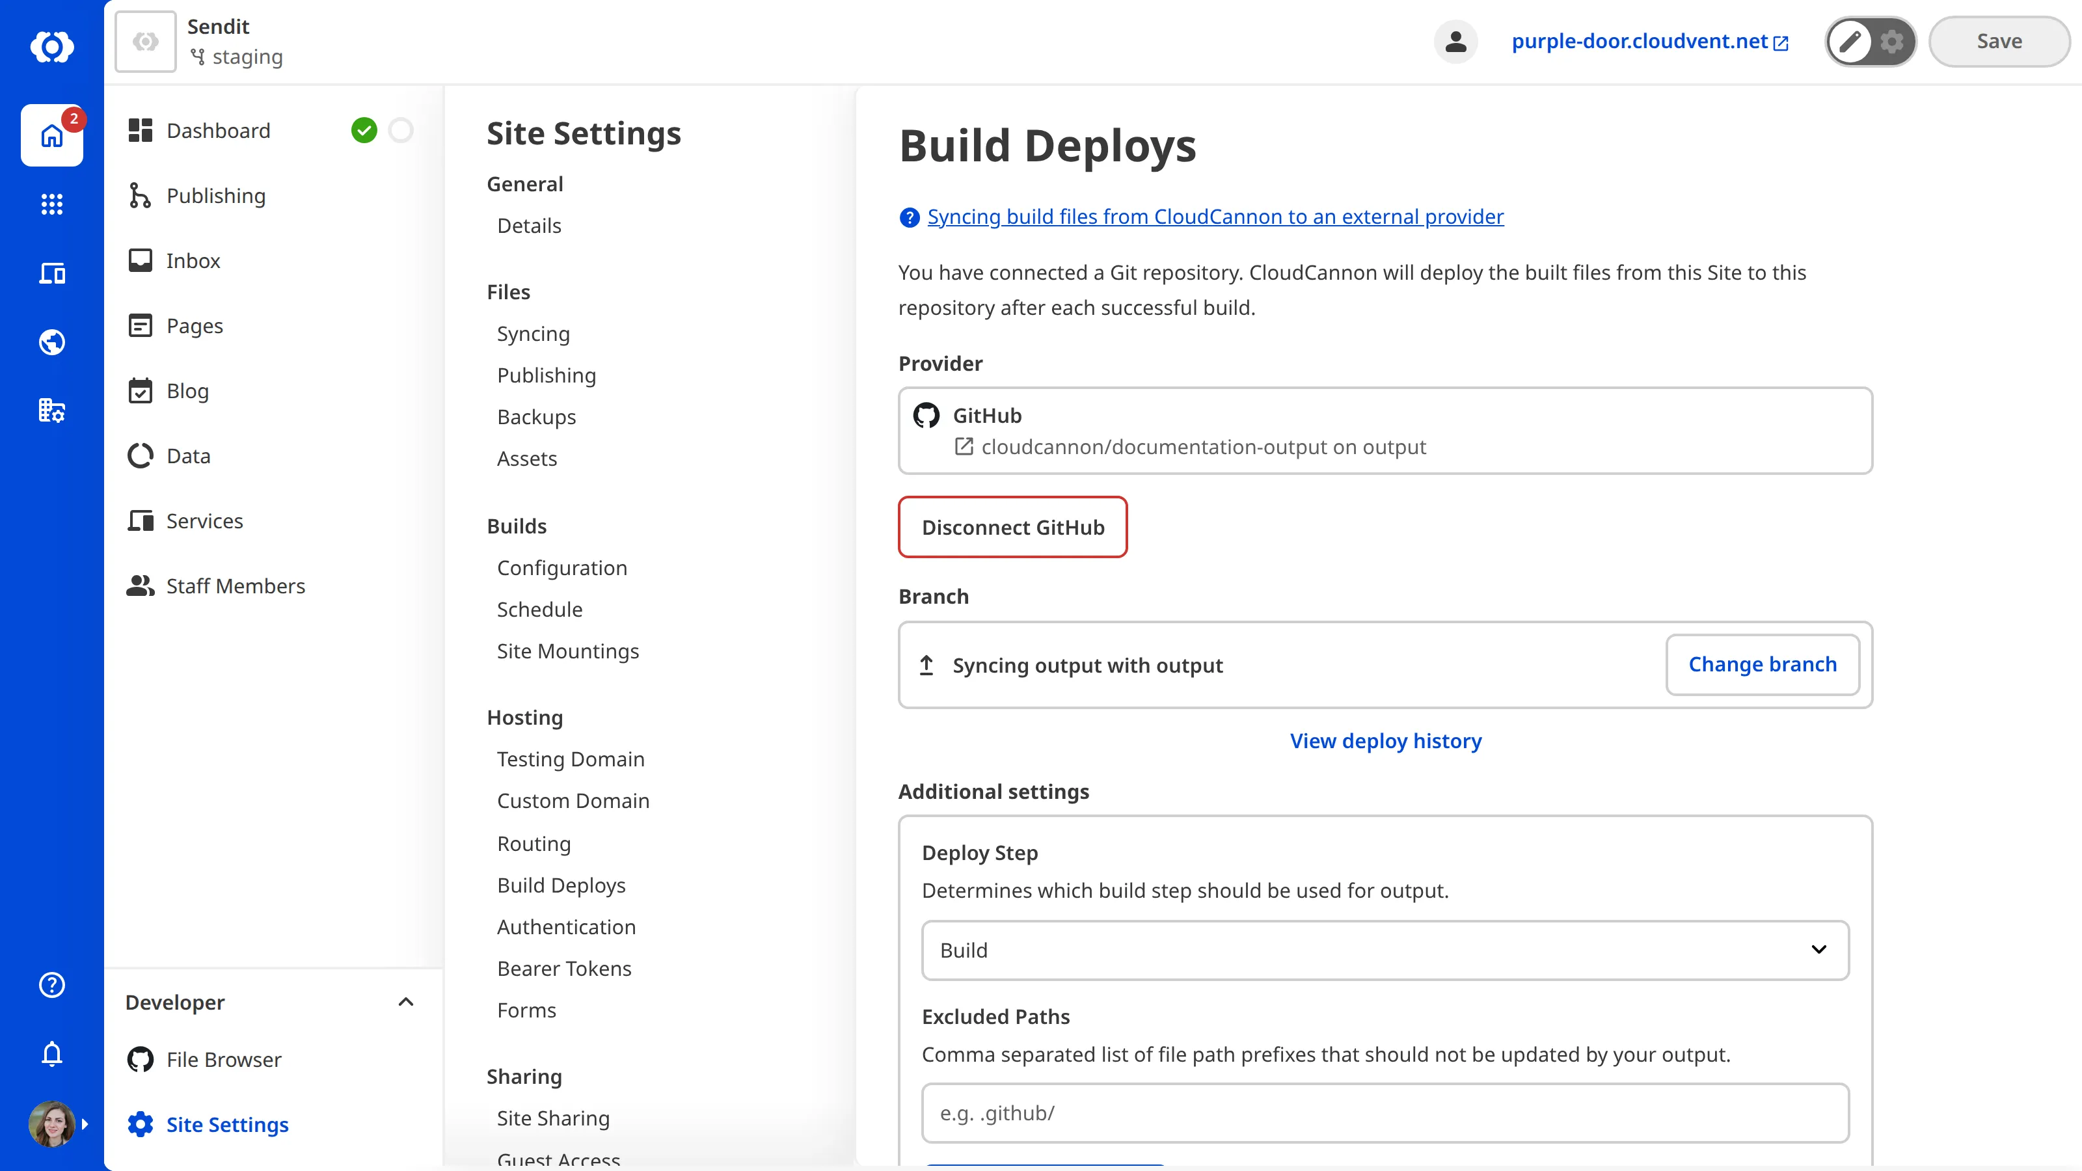Open Pages in the site navigation
Screen dimensions: 2082x1171
click(x=176, y=326)
